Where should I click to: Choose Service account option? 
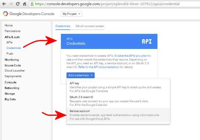click(118, 115)
